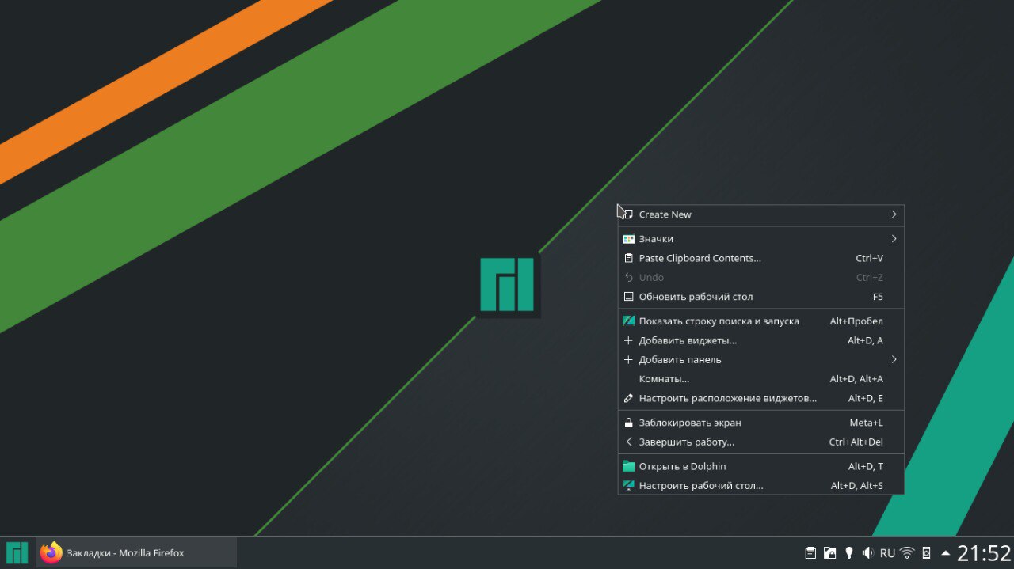Select Добавить виджеты...

760,340
